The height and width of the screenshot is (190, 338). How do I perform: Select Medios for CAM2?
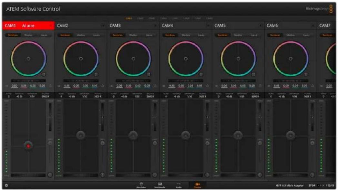coord(81,35)
